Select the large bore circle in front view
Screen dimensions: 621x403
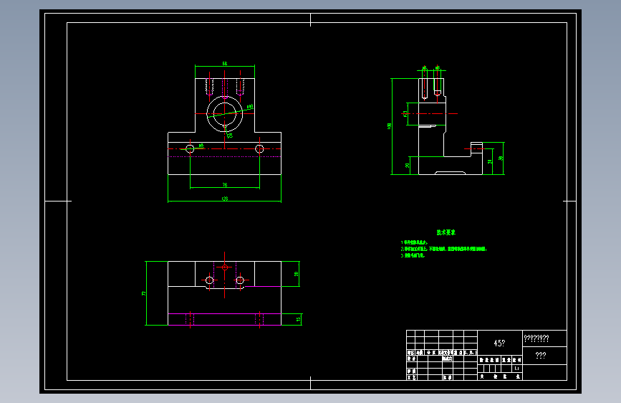225,114
